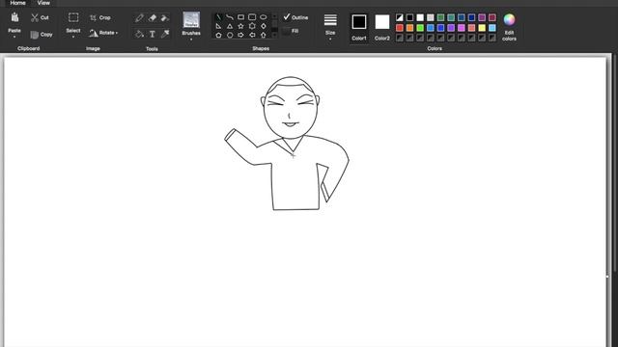Pick the sky blue swatch at row end

492,28
